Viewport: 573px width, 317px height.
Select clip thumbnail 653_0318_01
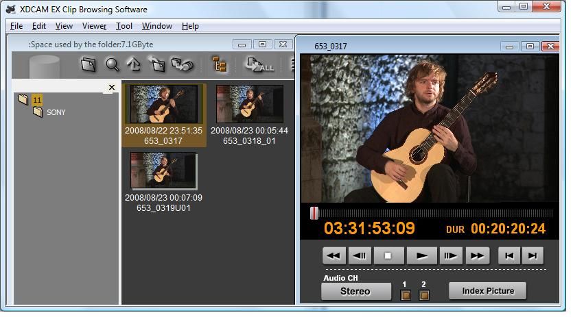[250, 104]
